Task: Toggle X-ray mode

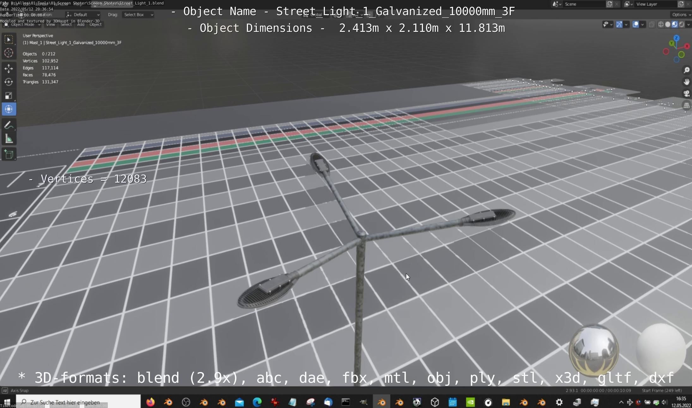Action: [x=652, y=24]
